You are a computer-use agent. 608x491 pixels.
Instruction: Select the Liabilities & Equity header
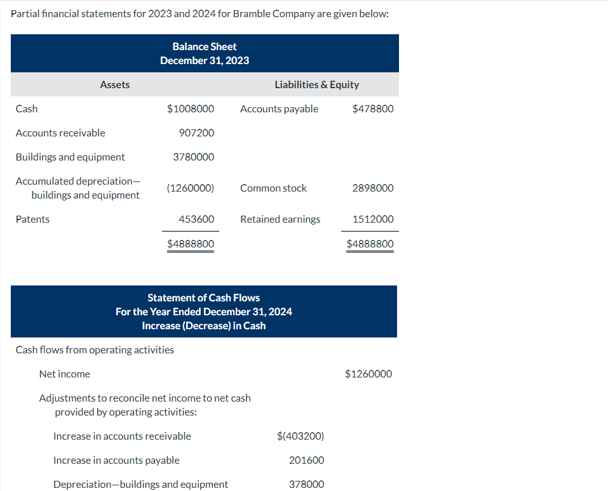pos(316,84)
